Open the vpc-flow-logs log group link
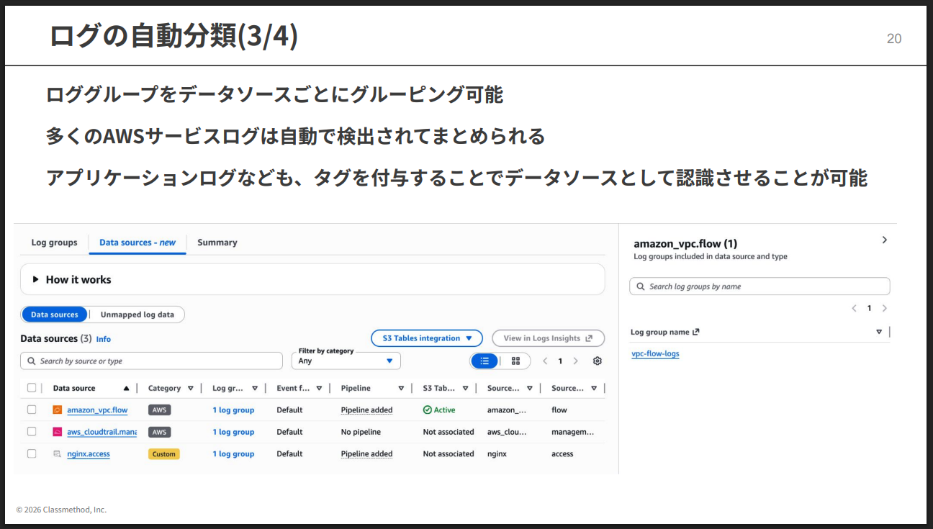This screenshot has height=529, width=933. point(655,353)
